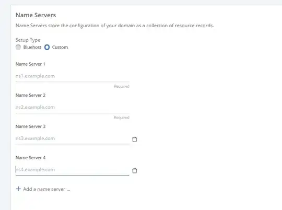Click the Required hint under Name Server 2
Viewport: 282px width, 210px height.
click(122, 118)
